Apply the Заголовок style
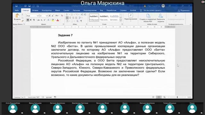 (114, 18)
